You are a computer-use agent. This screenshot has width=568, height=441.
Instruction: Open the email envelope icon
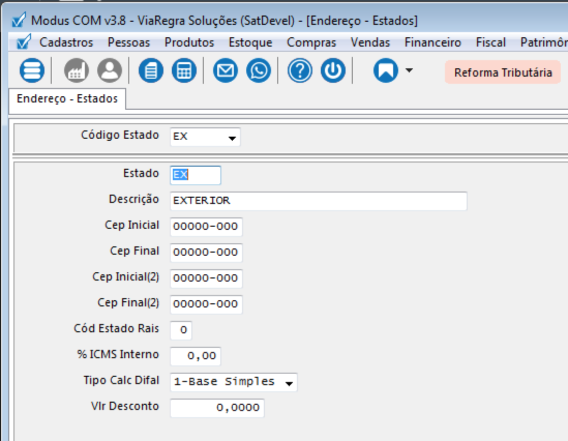[x=226, y=71]
